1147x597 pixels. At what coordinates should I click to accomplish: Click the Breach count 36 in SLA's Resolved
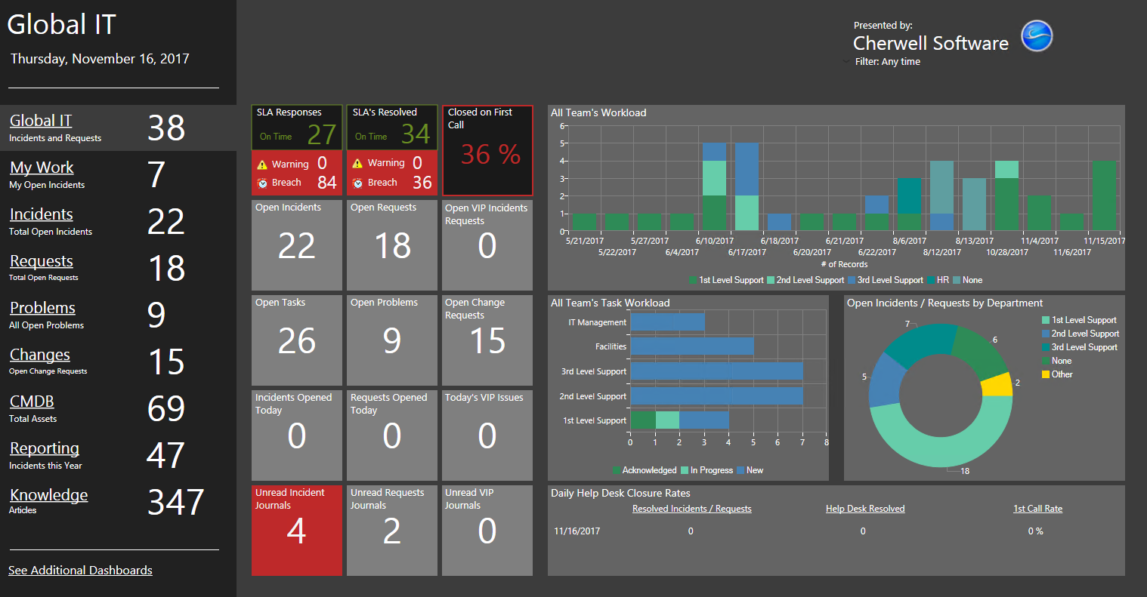pos(422,183)
